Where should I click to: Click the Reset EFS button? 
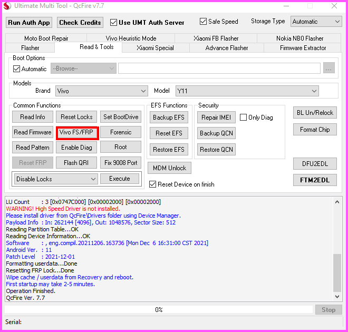click(x=169, y=133)
